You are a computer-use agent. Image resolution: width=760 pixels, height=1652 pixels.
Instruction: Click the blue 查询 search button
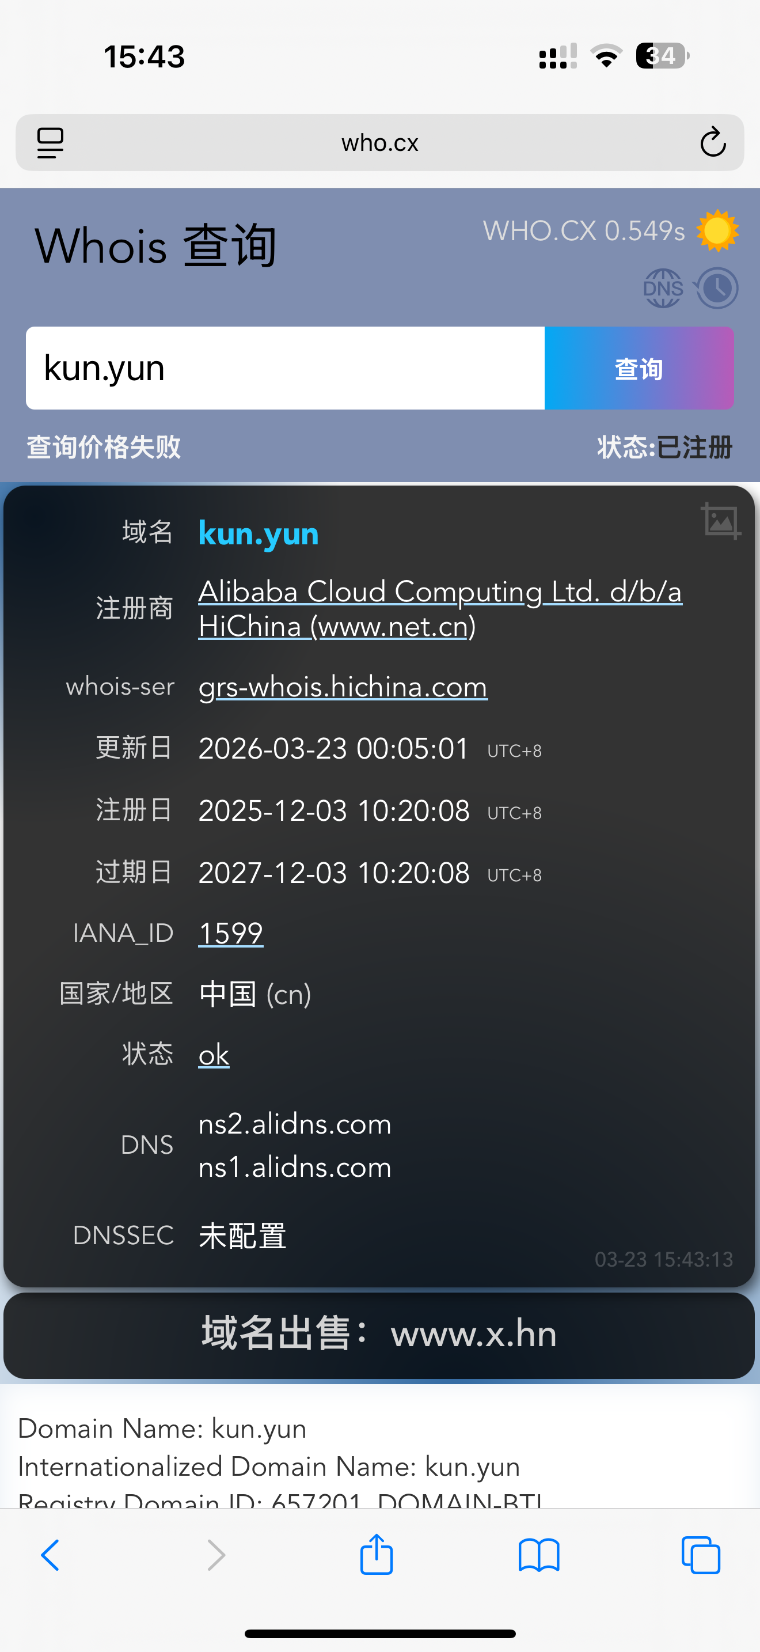click(x=639, y=368)
